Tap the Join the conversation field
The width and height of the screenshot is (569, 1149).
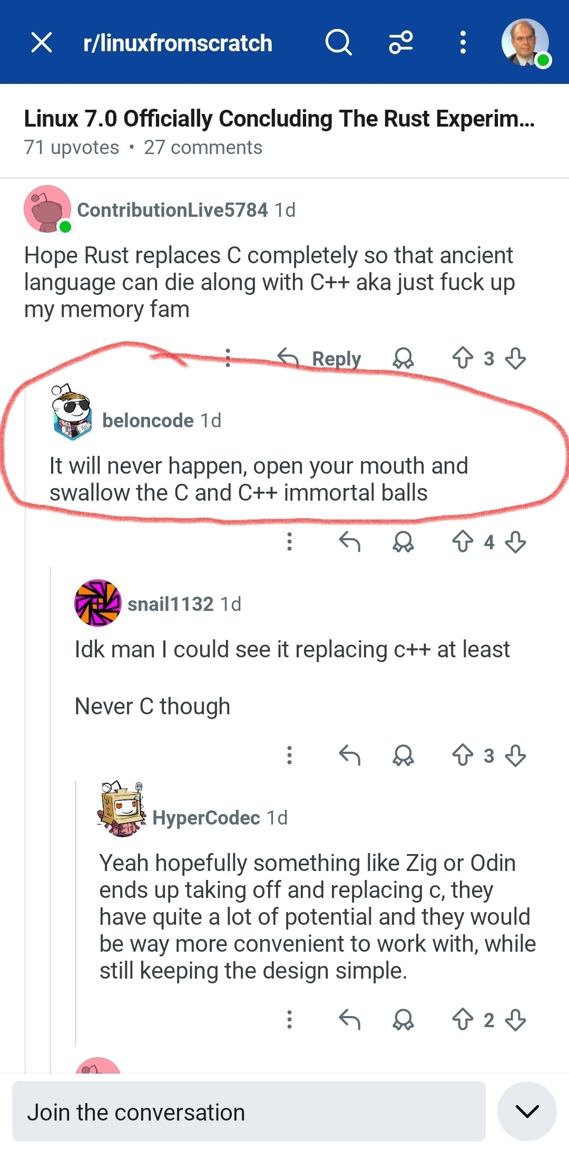point(249,1112)
